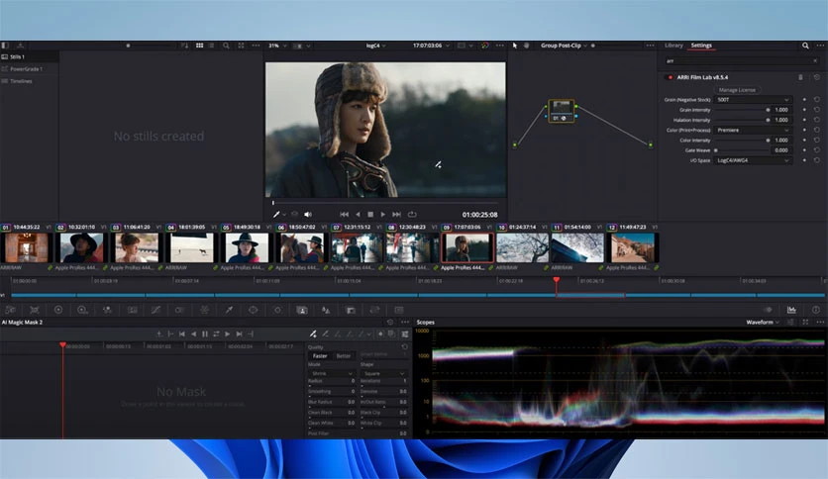828x479 pixels.
Task: Switch to the Library tab
Action: coord(673,46)
